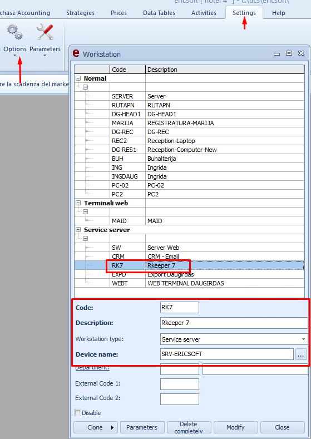
Task: Select the MARIJA workstation row
Action: (x=189, y=123)
